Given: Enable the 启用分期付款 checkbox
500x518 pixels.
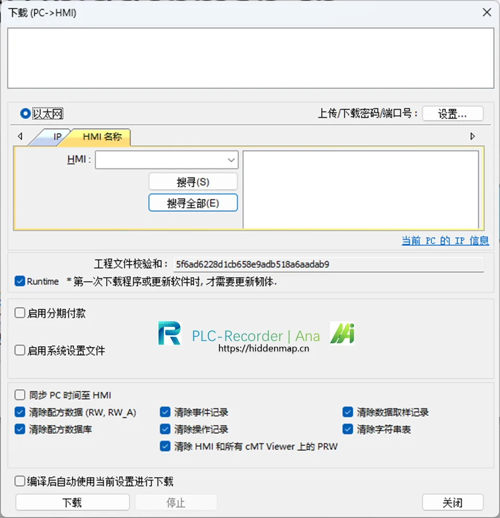Looking at the screenshot, I should pyautogui.click(x=20, y=313).
